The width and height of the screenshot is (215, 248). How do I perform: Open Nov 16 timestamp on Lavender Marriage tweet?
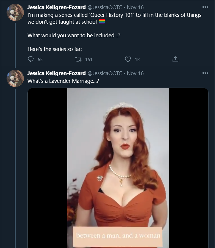click(135, 73)
